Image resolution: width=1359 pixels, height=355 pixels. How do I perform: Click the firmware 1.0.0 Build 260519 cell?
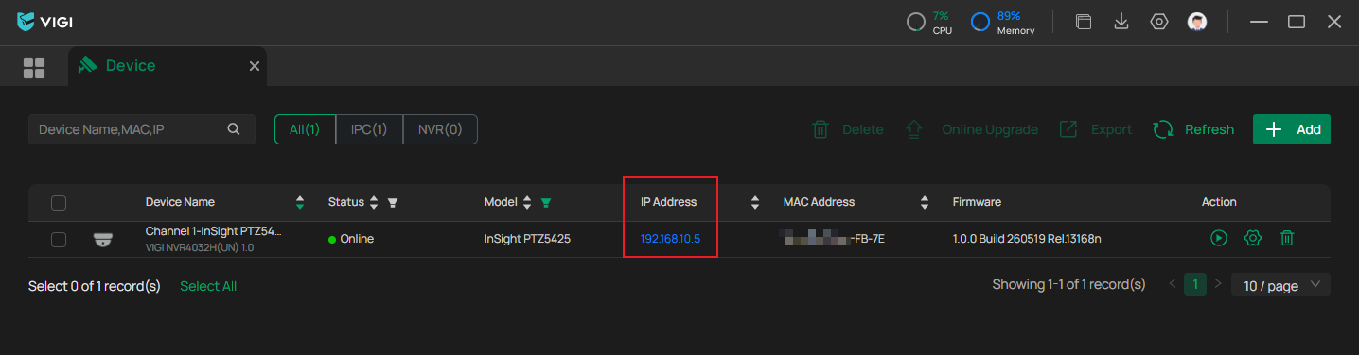tap(1027, 239)
